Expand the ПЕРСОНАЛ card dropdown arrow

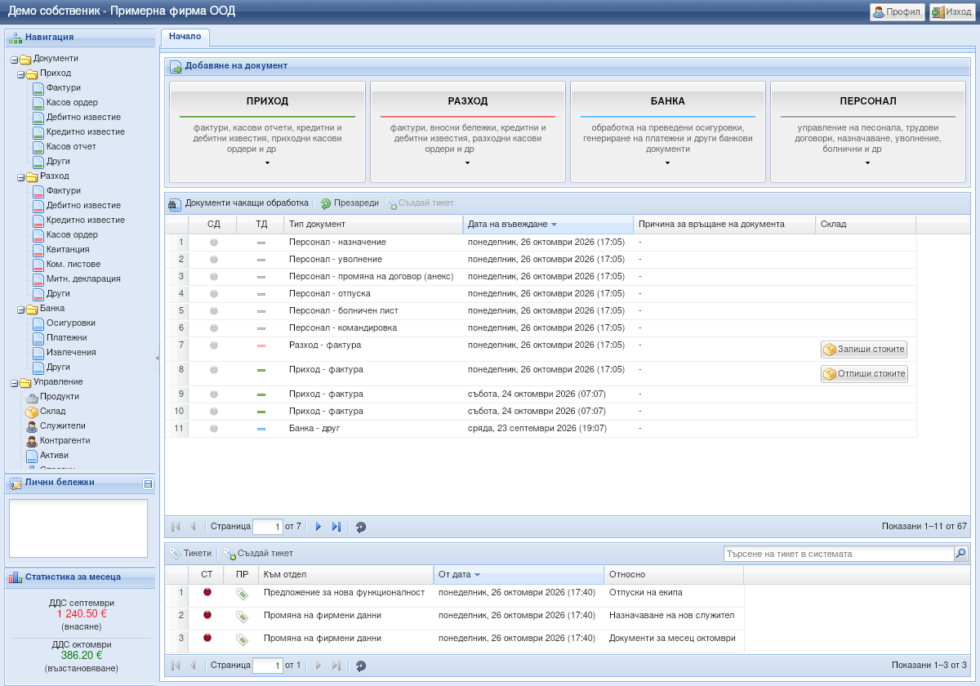[867, 163]
